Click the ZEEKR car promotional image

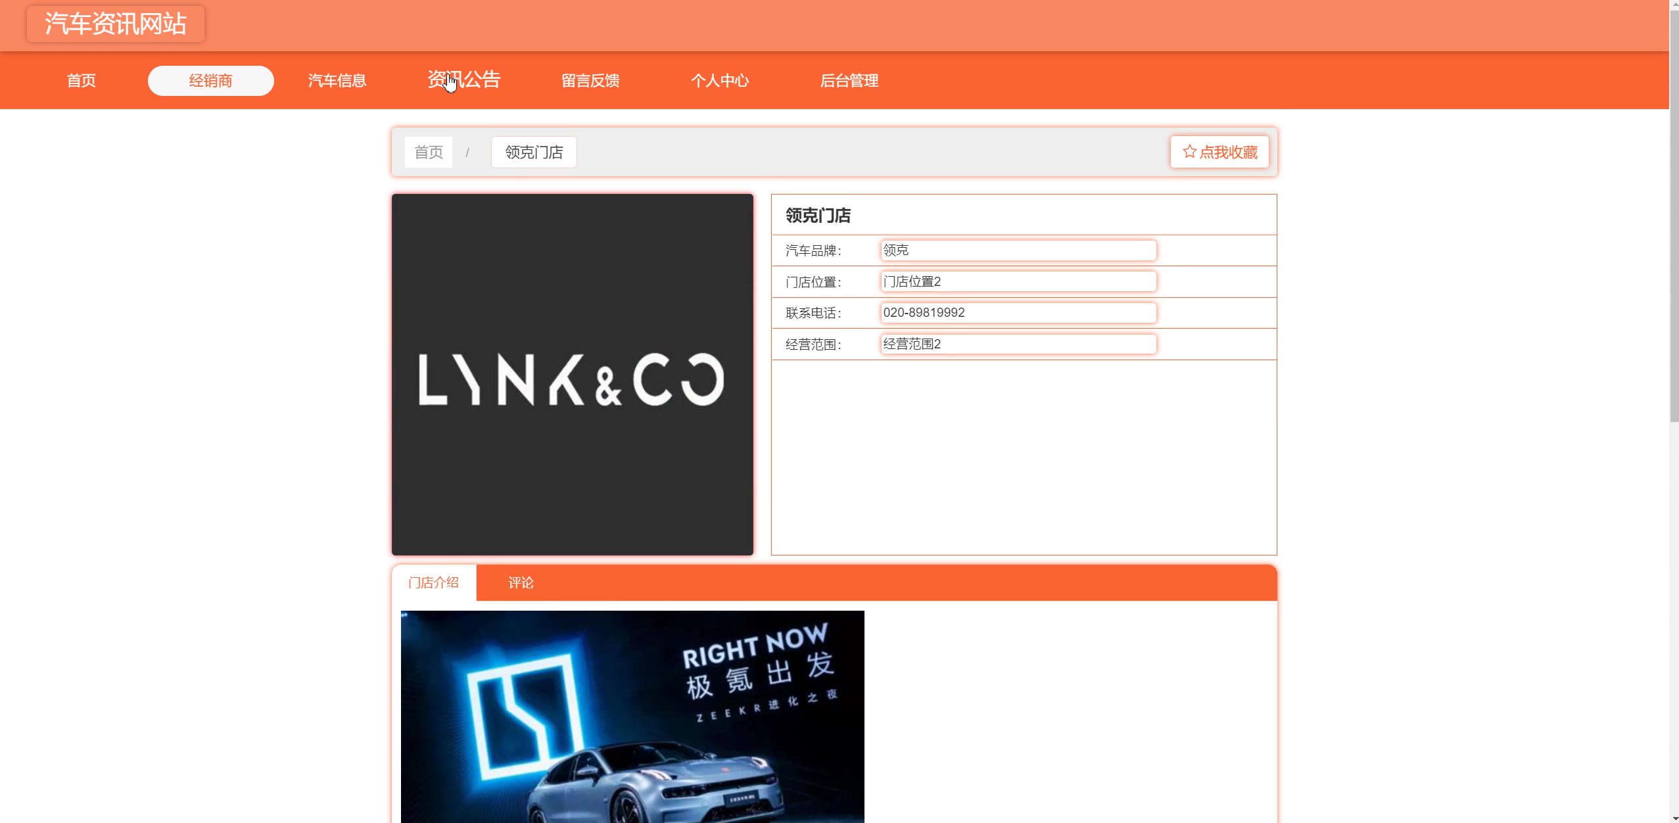pos(632,717)
